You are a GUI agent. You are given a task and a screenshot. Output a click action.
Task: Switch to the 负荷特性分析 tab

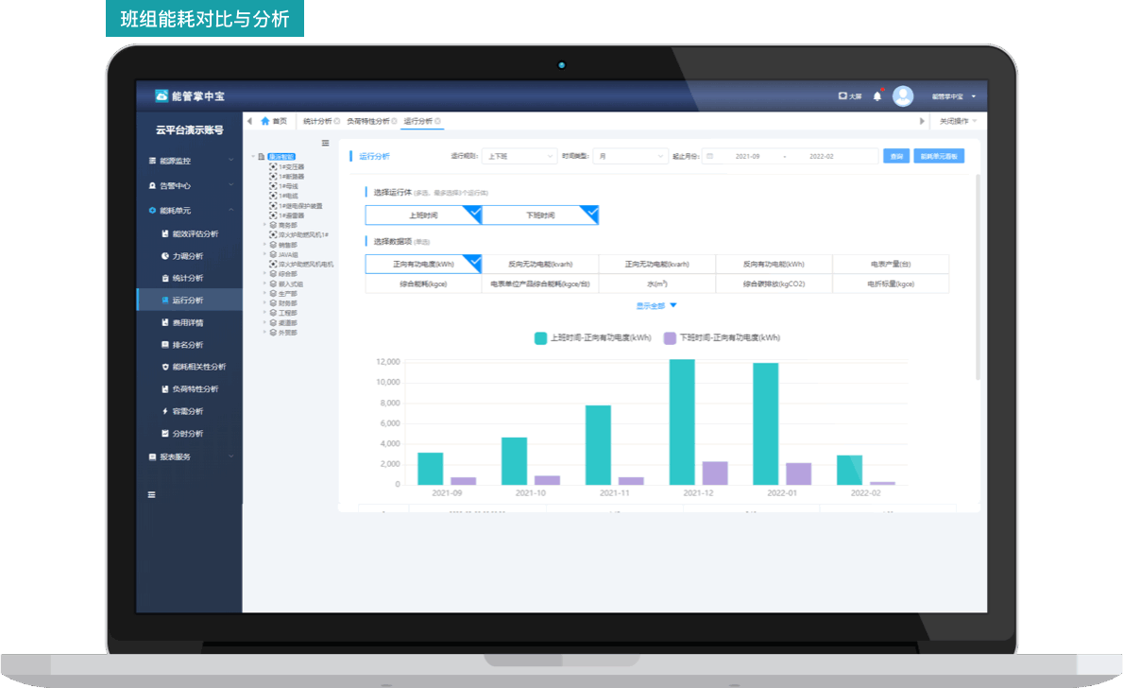click(x=368, y=121)
